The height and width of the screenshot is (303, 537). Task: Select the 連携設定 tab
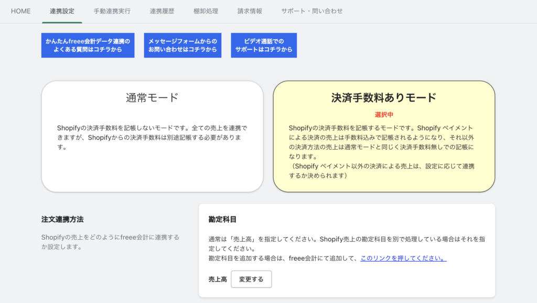coord(62,12)
